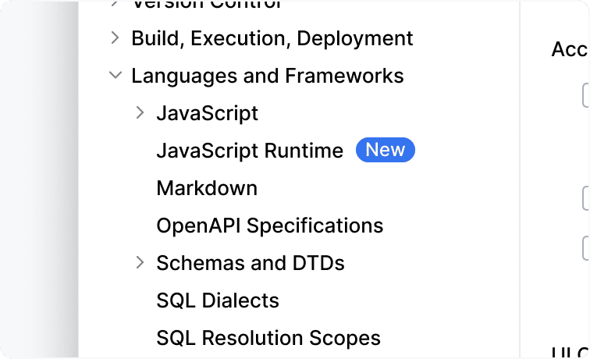Choose SQL Resolution Scopes in the tree
The height and width of the screenshot is (359, 590).
pos(268,338)
